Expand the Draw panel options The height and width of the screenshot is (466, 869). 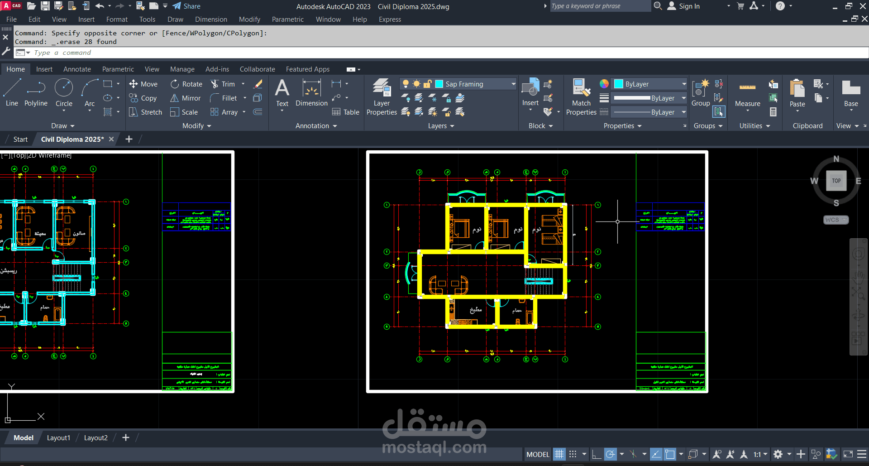click(62, 126)
